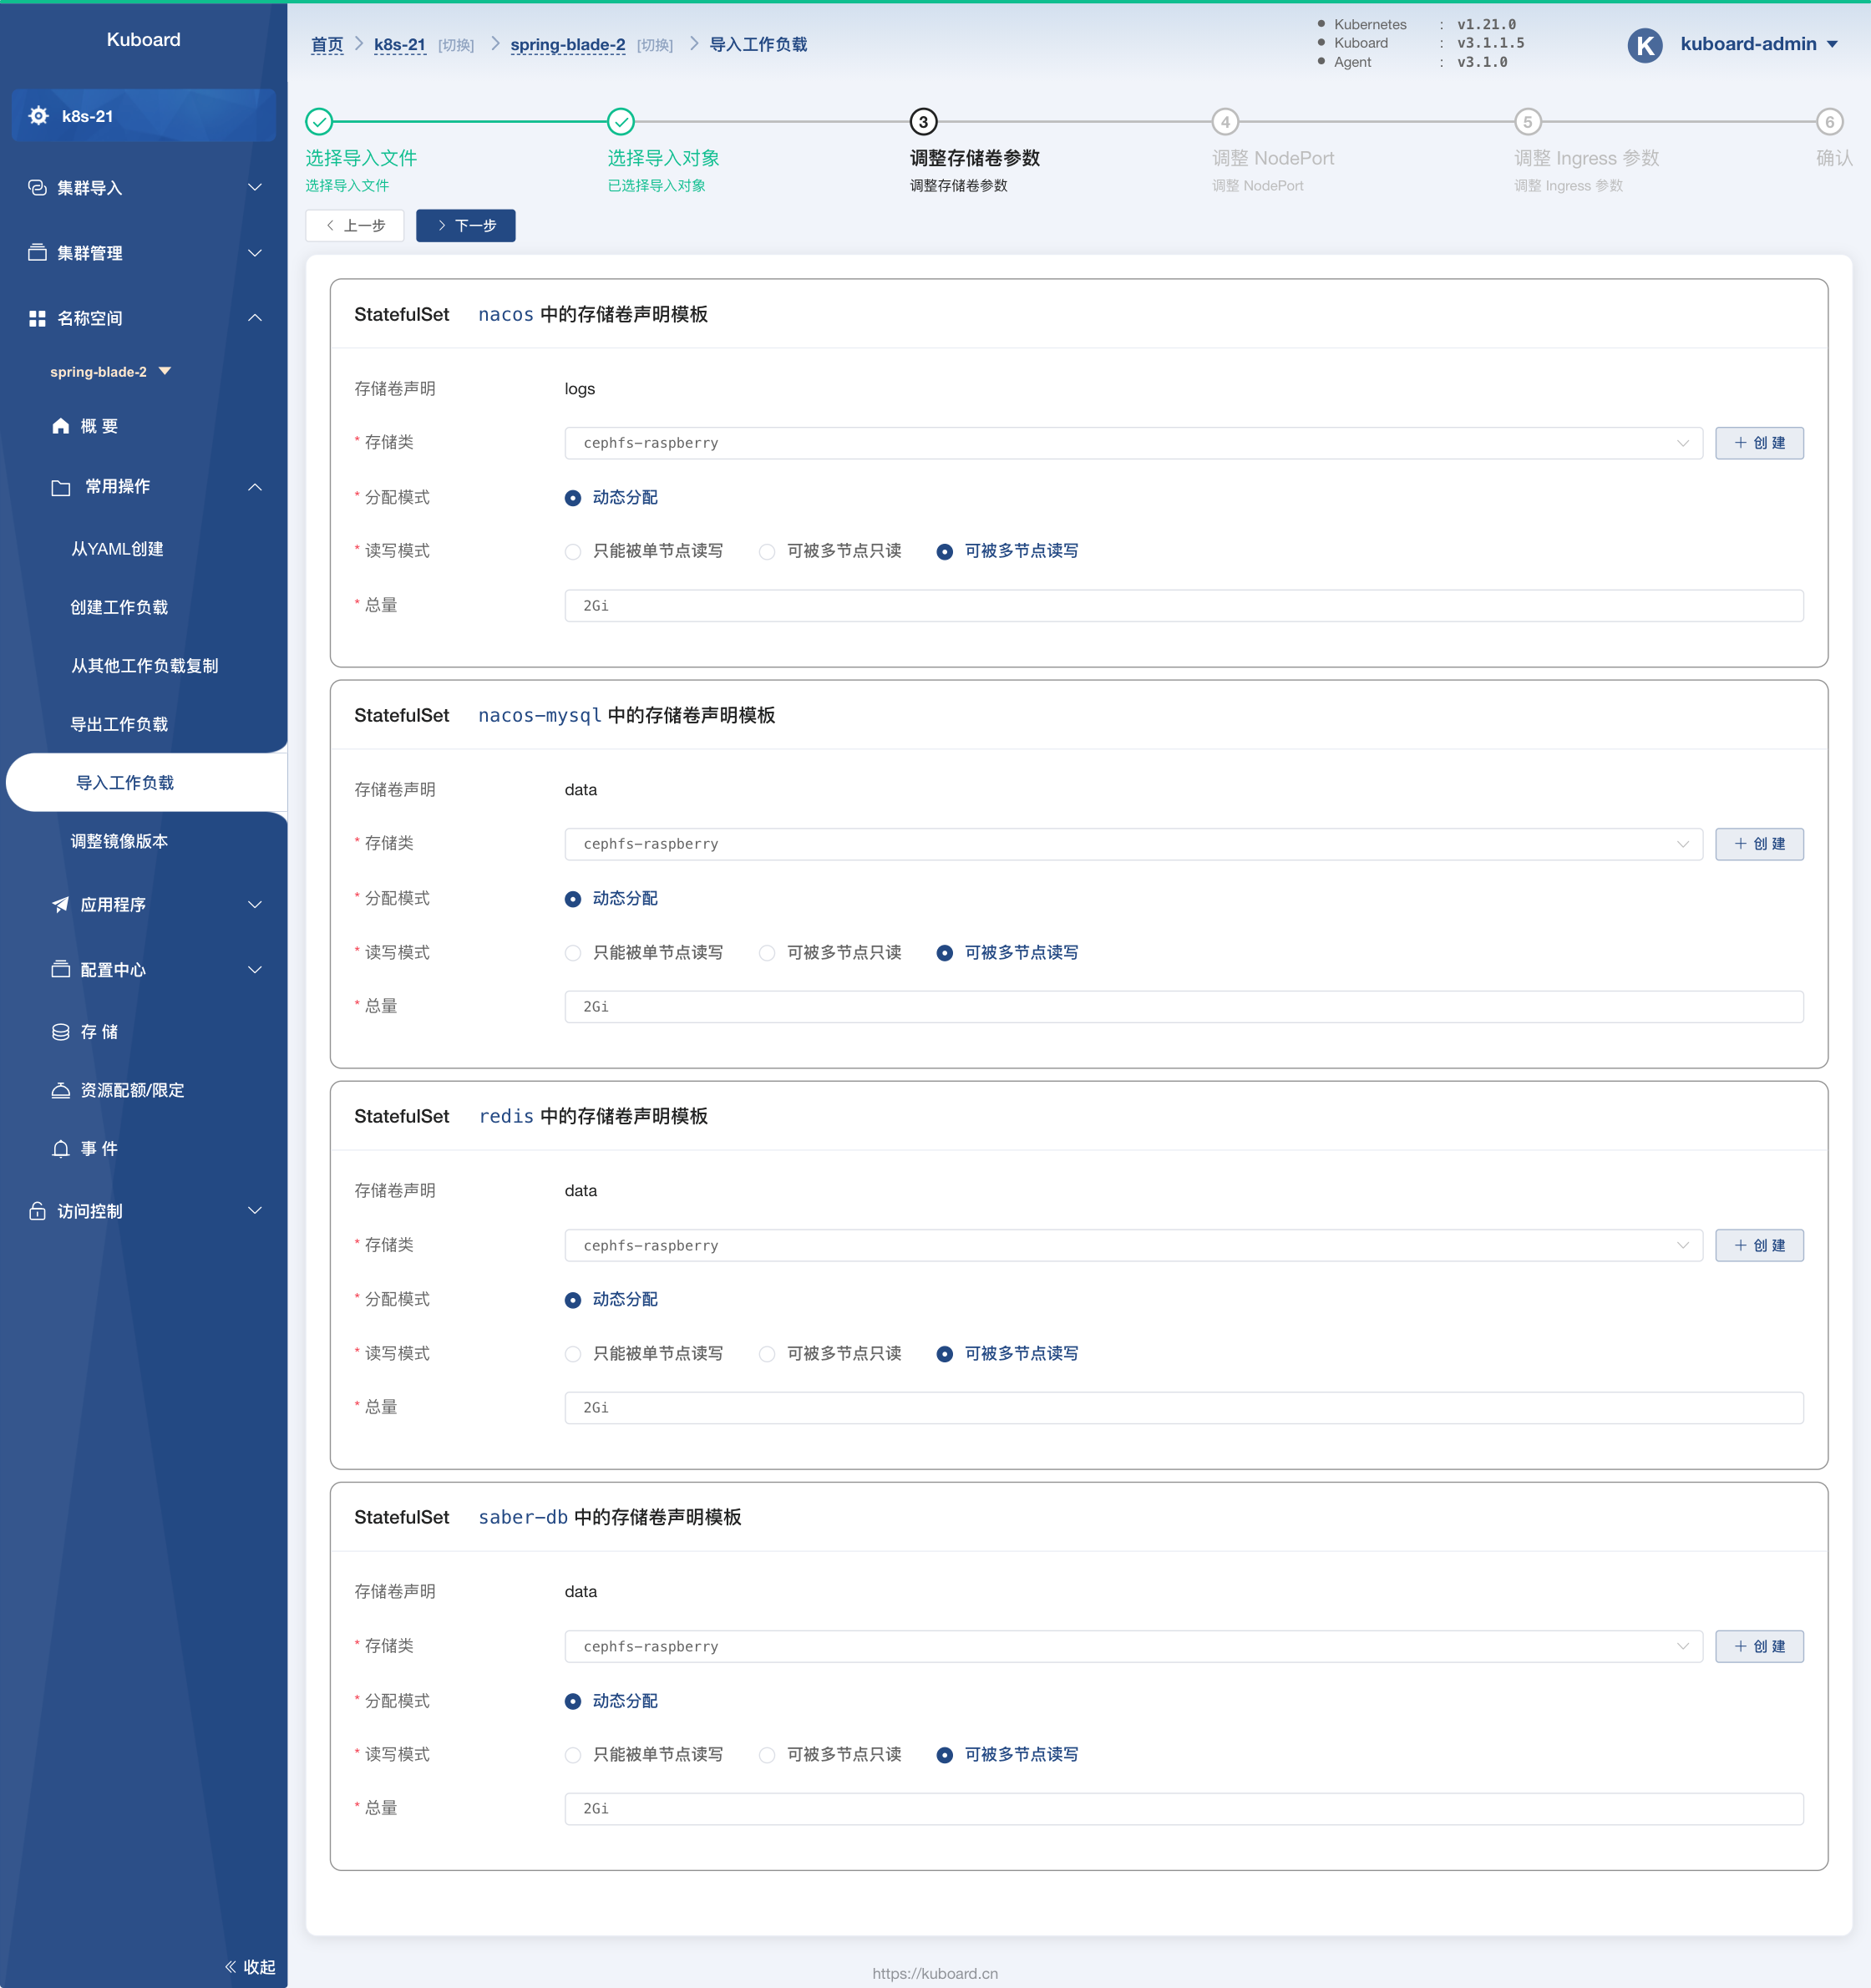Click the 名称空间 grid icon
The width and height of the screenshot is (1871, 1988).
(37, 318)
